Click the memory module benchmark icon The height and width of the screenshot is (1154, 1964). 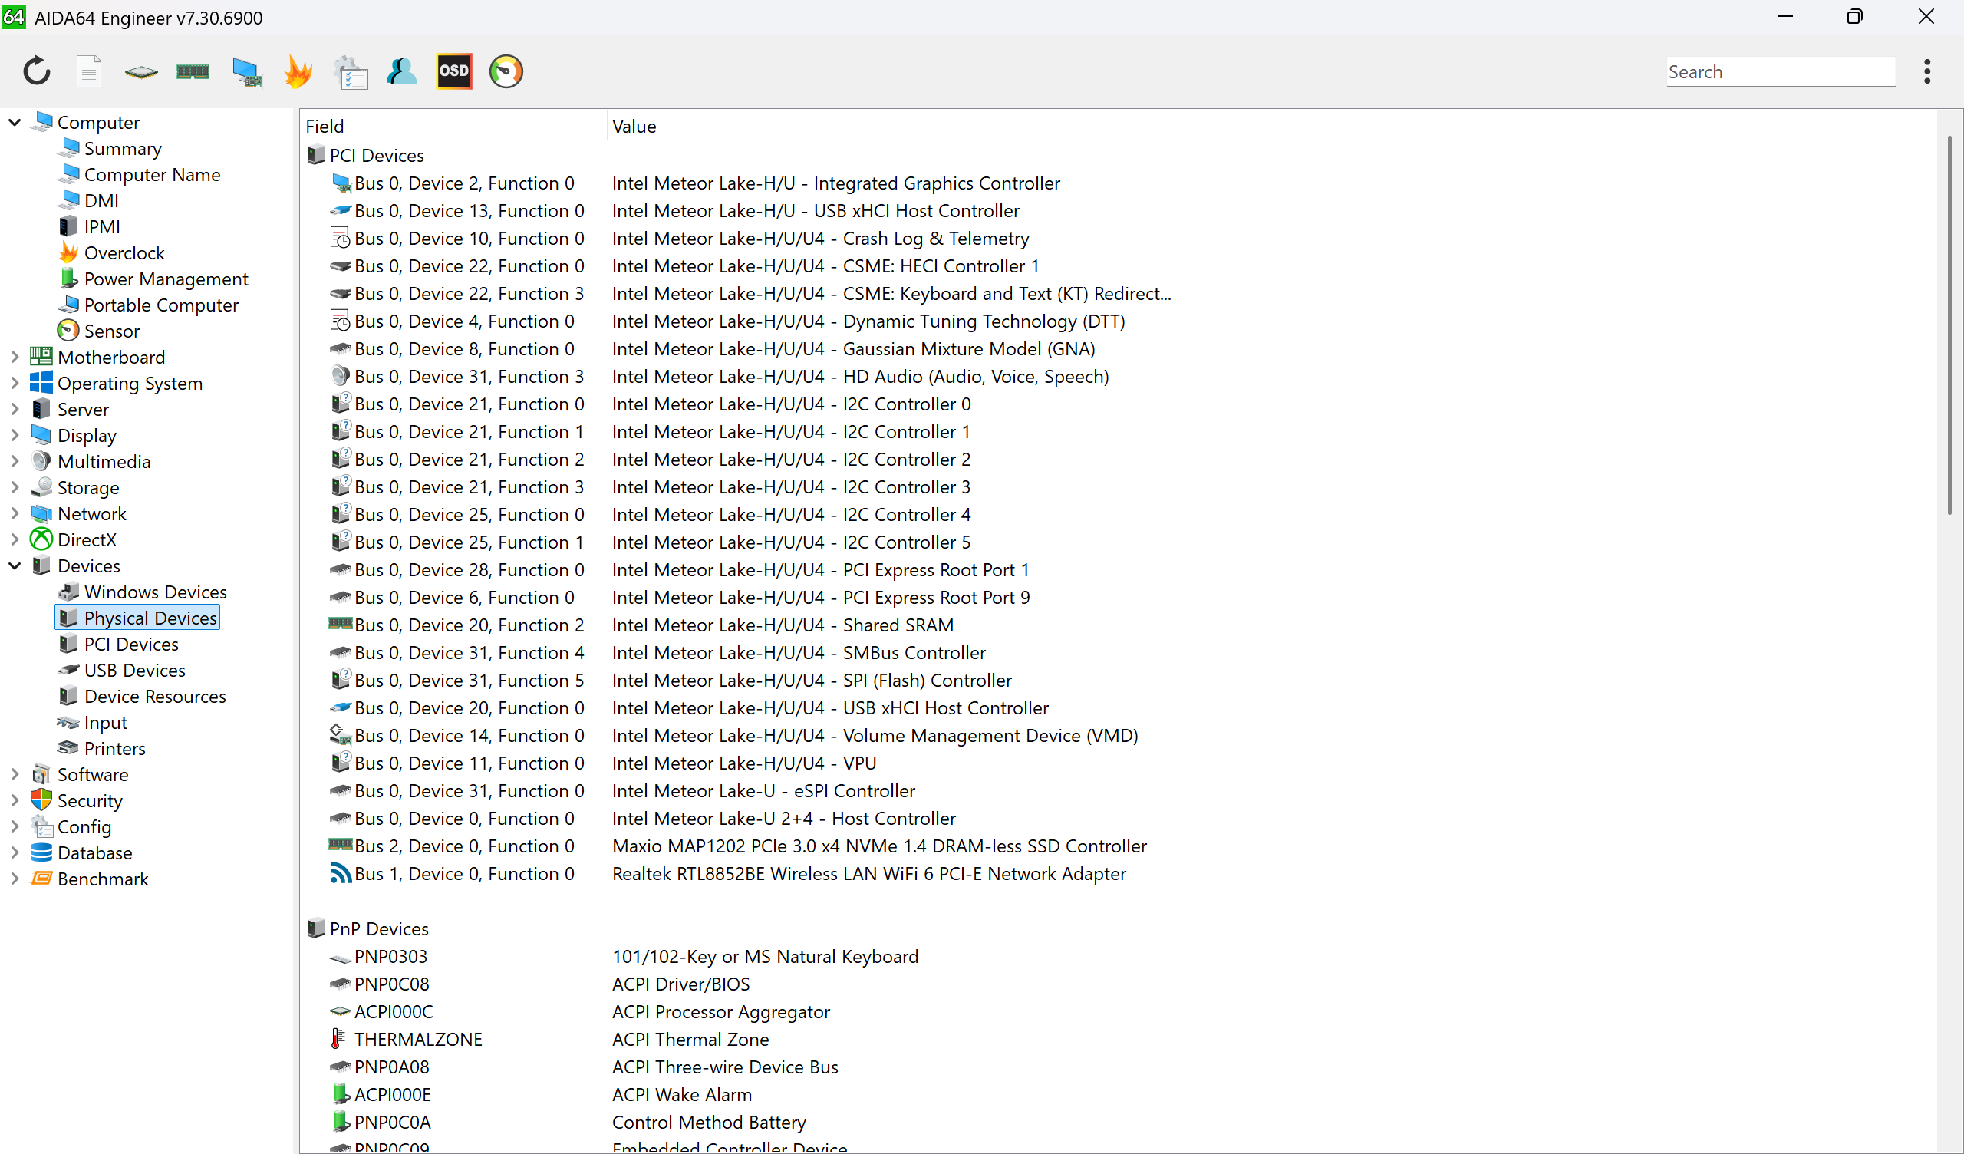pyautogui.click(x=193, y=71)
